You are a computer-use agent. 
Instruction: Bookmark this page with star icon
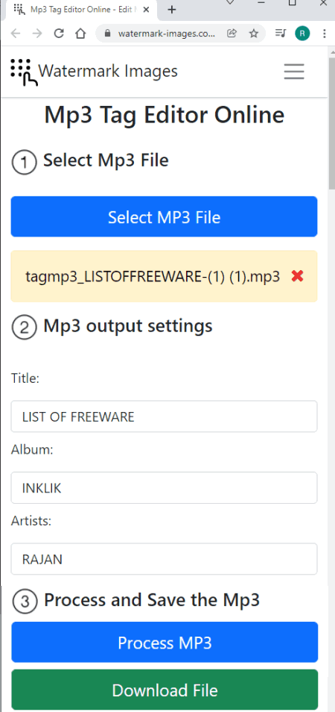point(254,34)
